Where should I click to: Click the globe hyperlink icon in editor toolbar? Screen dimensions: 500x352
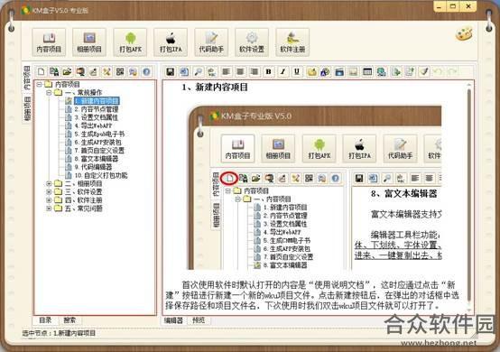pyautogui.click(x=381, y=71)
